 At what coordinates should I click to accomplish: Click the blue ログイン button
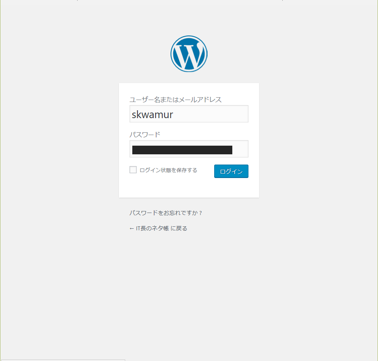(x=231, y=171)
